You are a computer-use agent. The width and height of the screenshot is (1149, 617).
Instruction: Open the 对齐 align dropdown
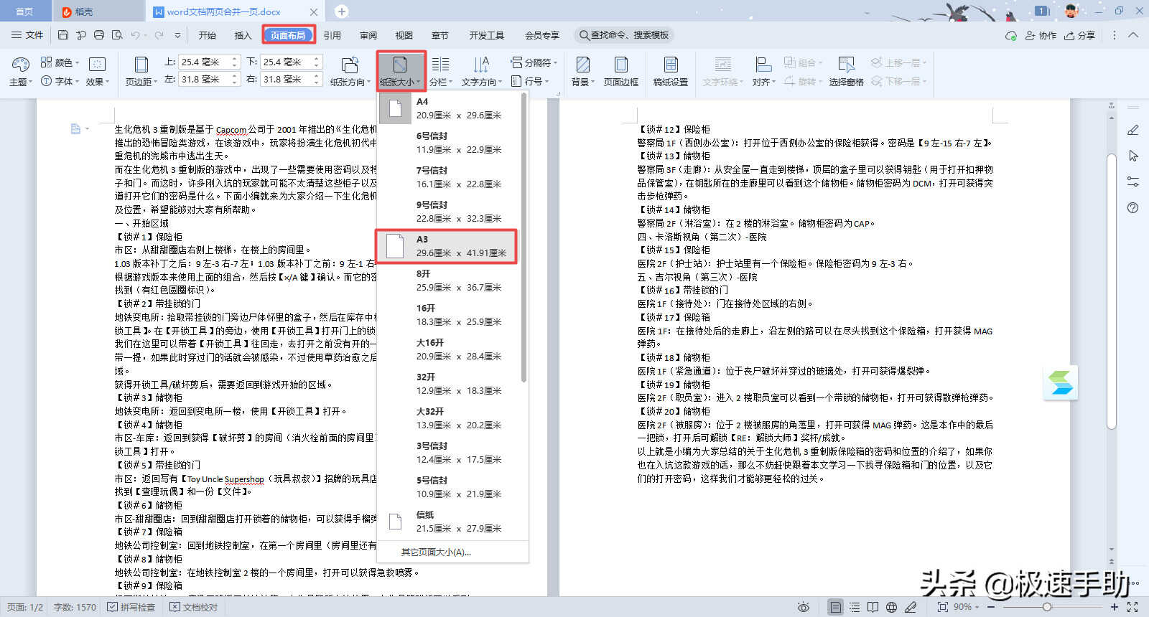(x=764, y=72)
